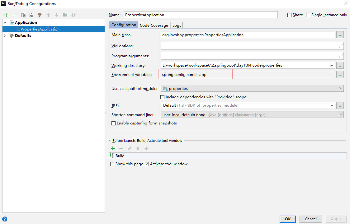Screen dimensions: 350x224
Task: Switch to the Code Coverage tab
Action: (154, 25)
